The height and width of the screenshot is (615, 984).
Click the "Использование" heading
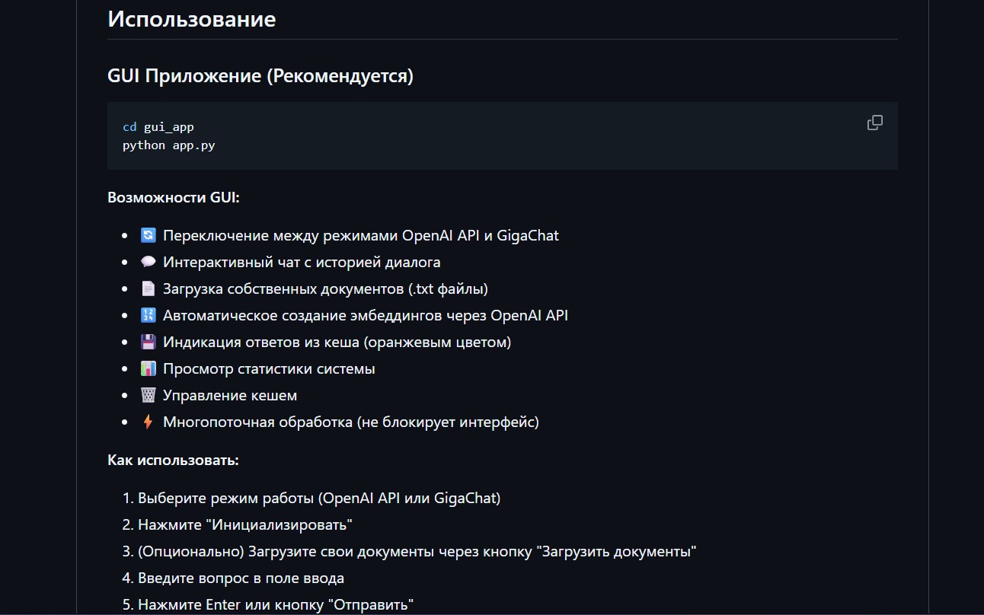191,19
